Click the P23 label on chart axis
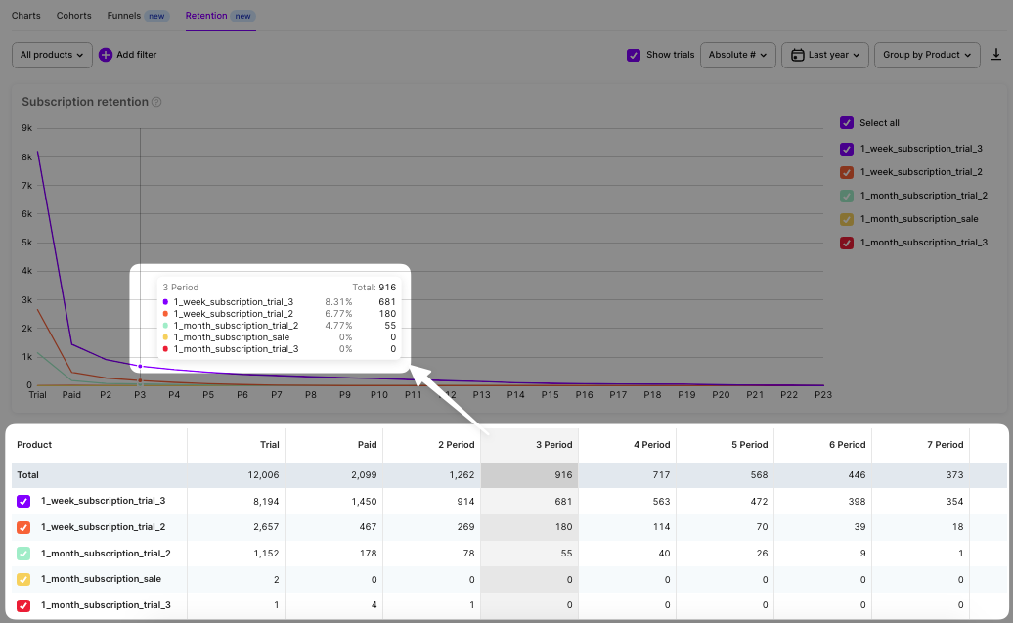Image resolution: width=1013 pixels, height=623 pixels. 823,395
